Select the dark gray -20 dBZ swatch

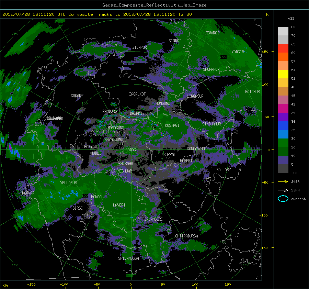[x=283, y=168]
